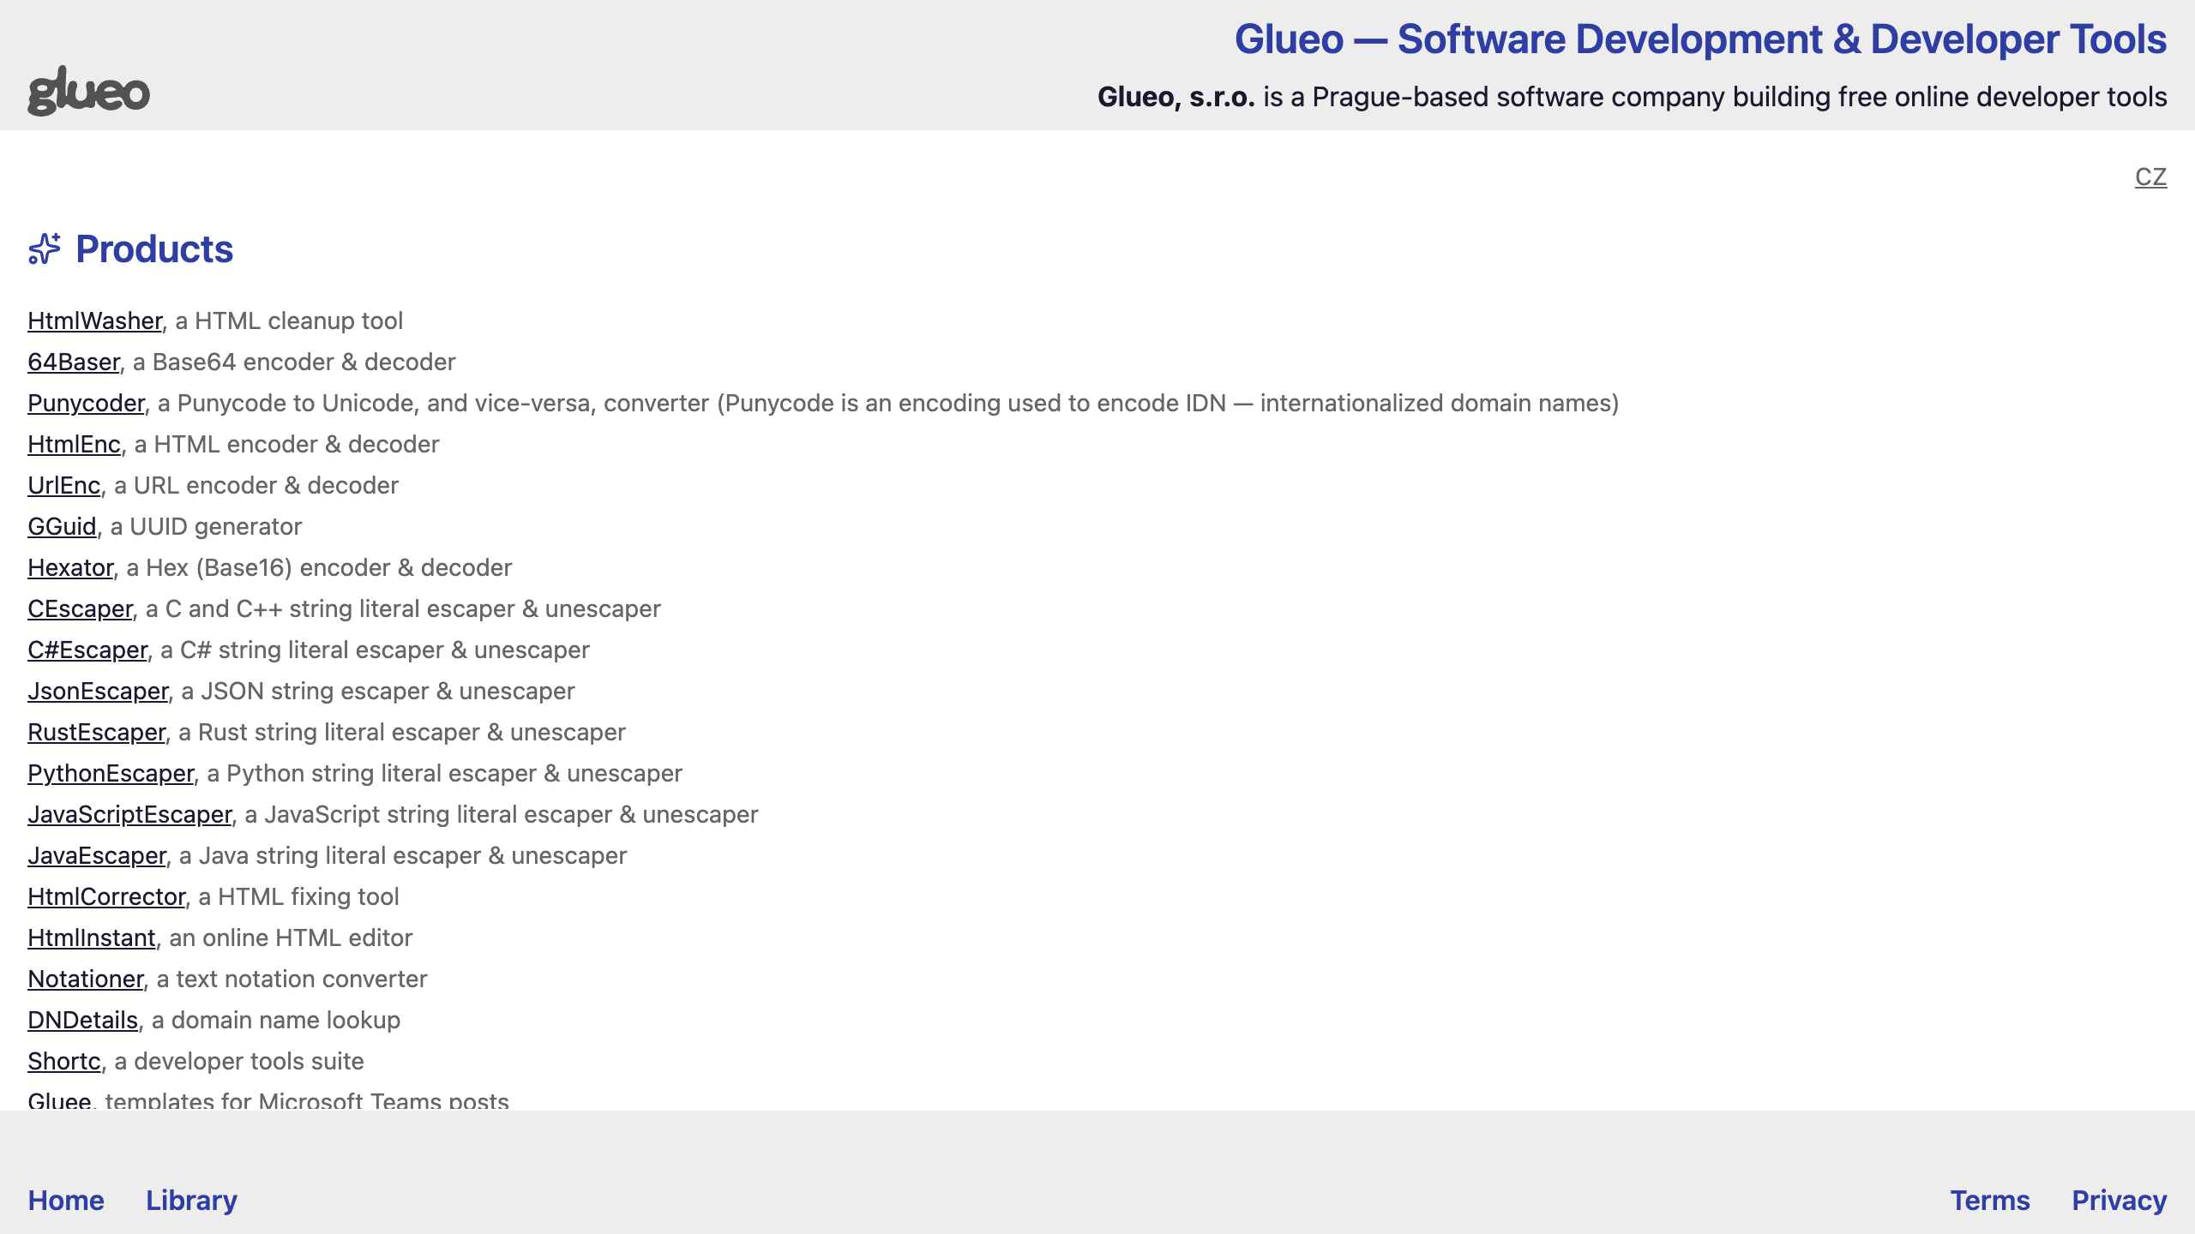Viewport: 2195px width, 1234px height.
Task: Visit the UrlEnc encoder link
Action: tap(63, 485)
